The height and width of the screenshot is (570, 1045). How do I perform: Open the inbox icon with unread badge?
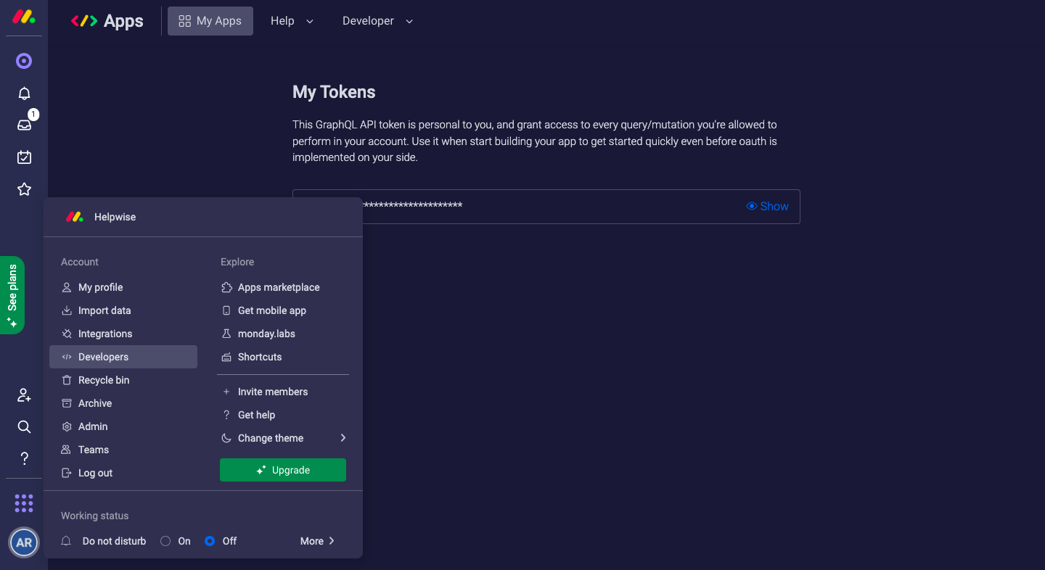24,125
